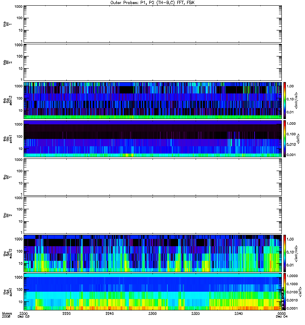The height and width of the screenshot is (325, 305).
Task: Click the "<|mV/m|>" unit label of thb edc12 colorbar
Action: (x=296, y=100)
